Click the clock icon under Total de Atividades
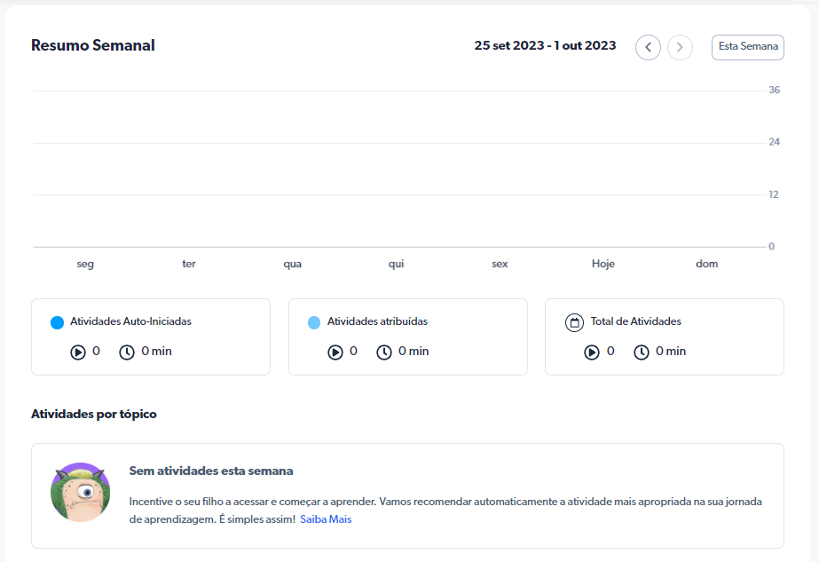The height and width of the screenshot is (562, 819). [x=642, y=352]
